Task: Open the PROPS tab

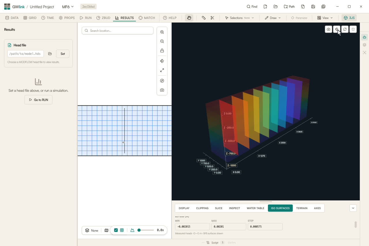Action: coord(67,18)
